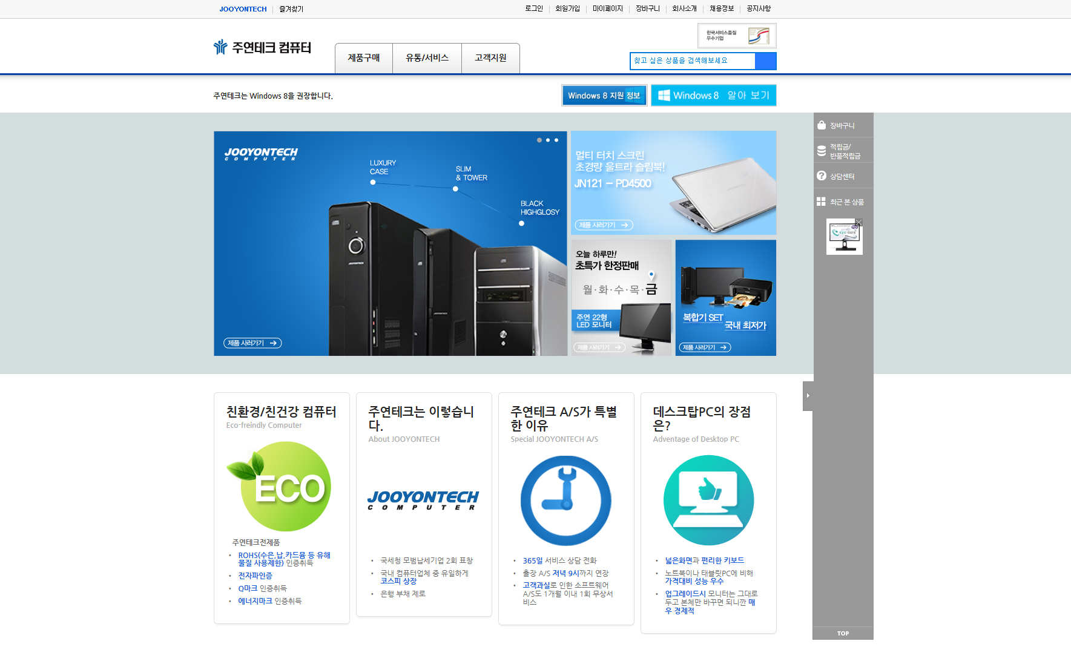
Task: Open the 상담센터 help icon in the sidebar
Action: point(822,176)
